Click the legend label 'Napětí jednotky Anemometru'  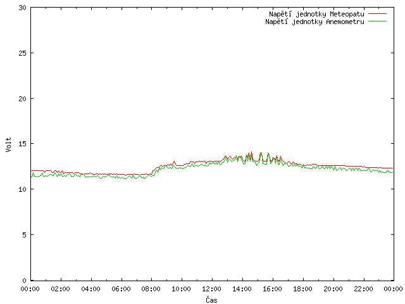point(315,22)
